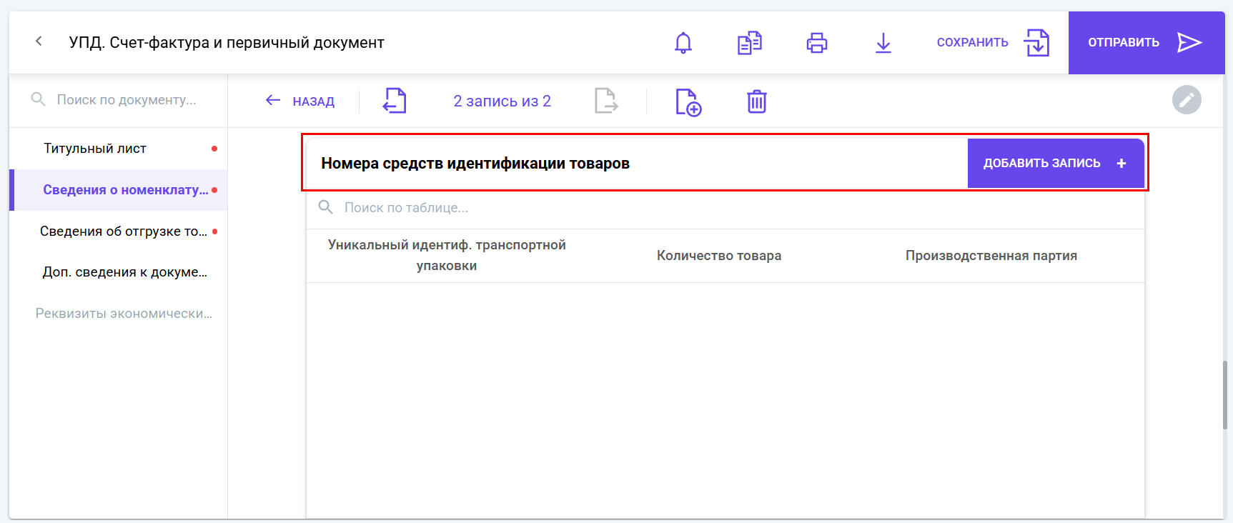Open Титульный лист section
The image size is (1233, 523).
tap(119, 149)
